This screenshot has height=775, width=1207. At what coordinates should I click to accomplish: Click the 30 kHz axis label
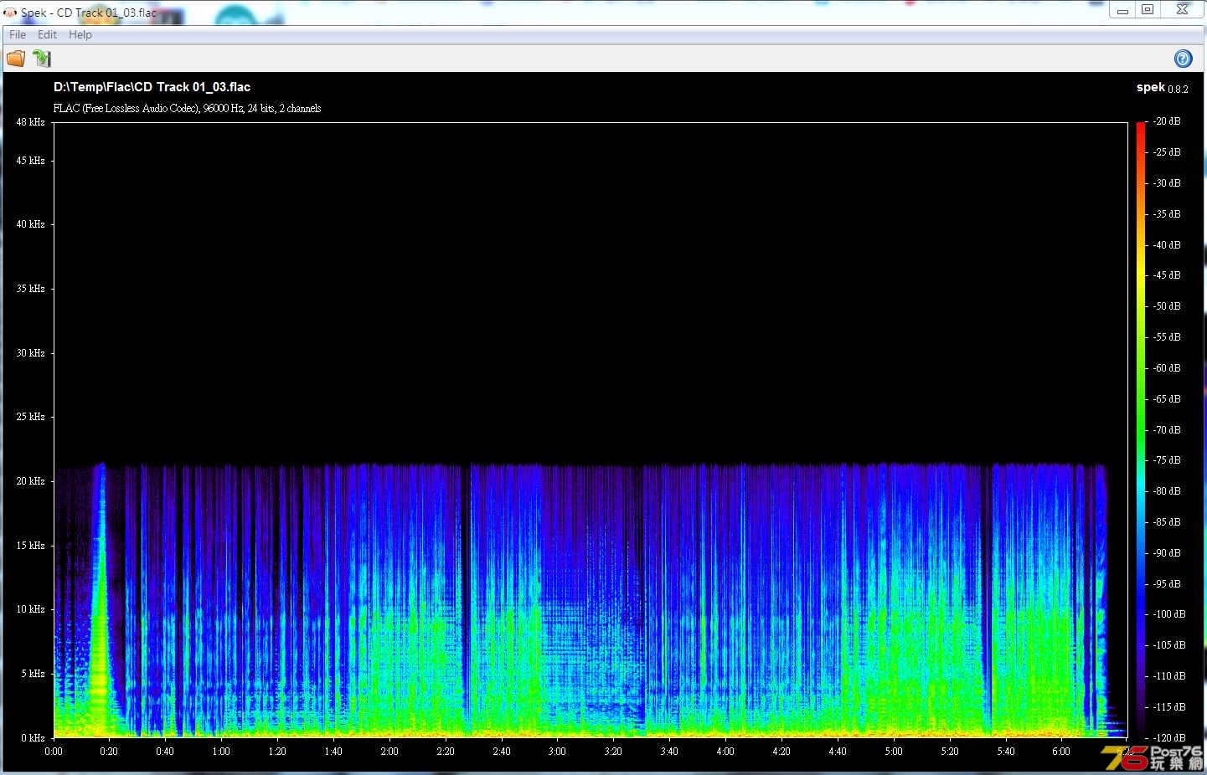click(x=30, y=353)
